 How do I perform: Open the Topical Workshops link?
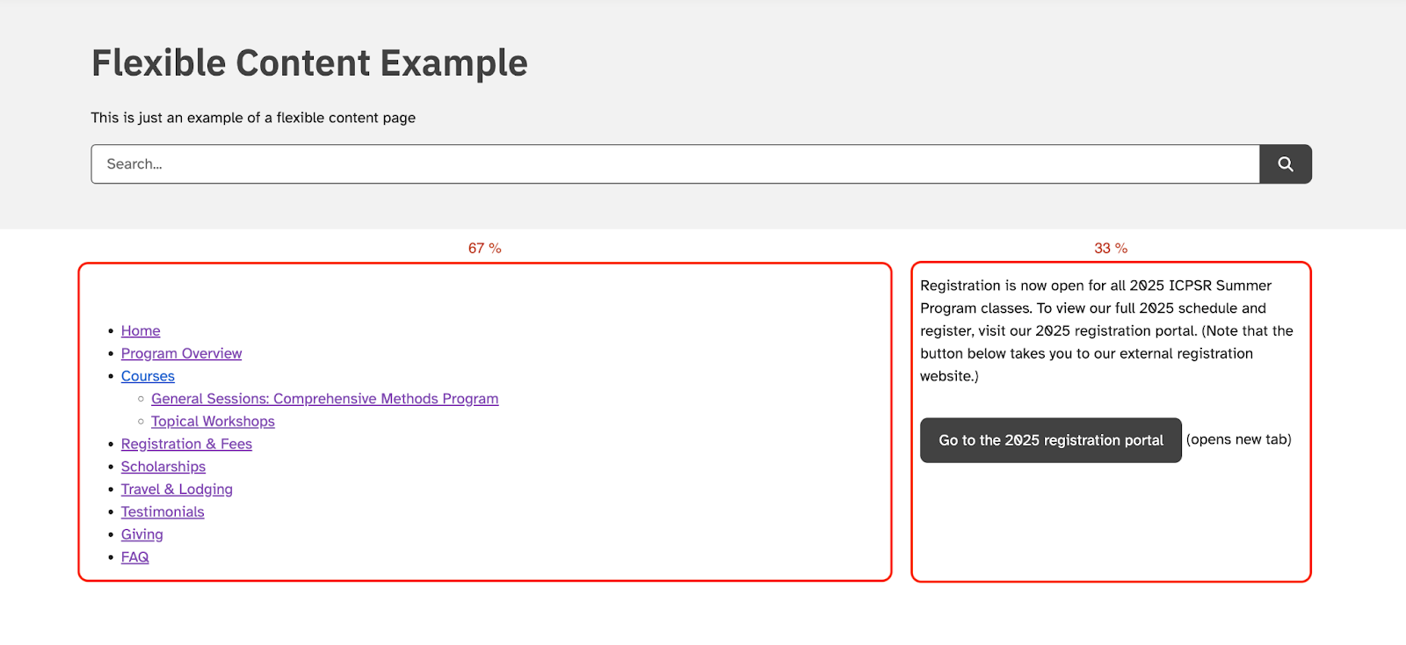(213, 422)
